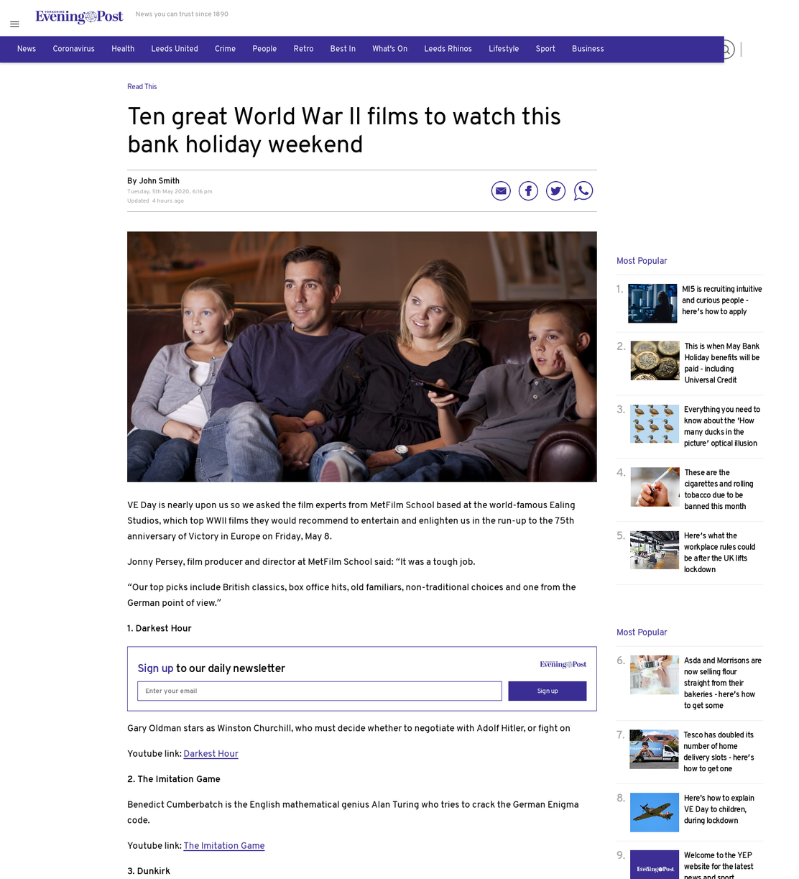Select the Sport nav item

click(545, 49)
